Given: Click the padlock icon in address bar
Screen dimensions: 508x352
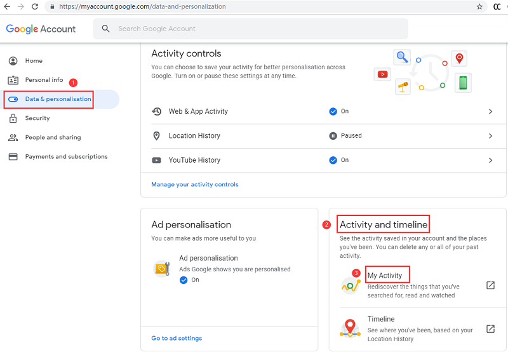Looking at the screenshot, I should [x=52, y=6].
